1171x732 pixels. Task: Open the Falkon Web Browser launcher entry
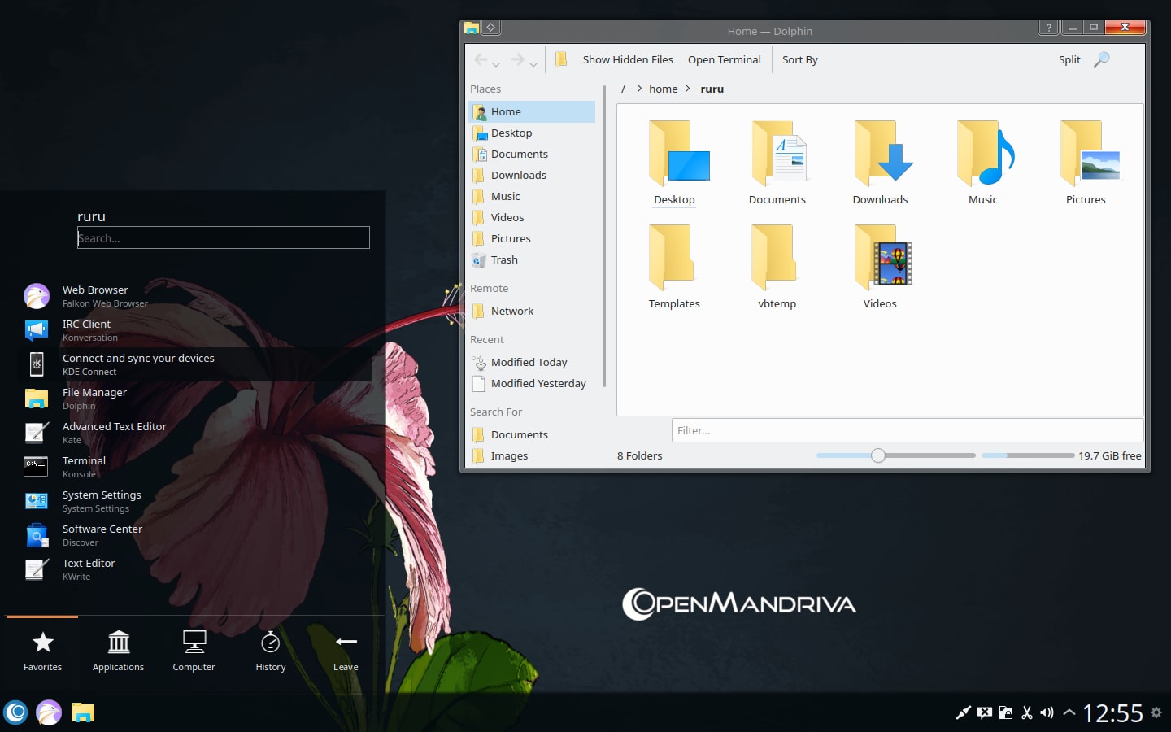click(95, 296)
